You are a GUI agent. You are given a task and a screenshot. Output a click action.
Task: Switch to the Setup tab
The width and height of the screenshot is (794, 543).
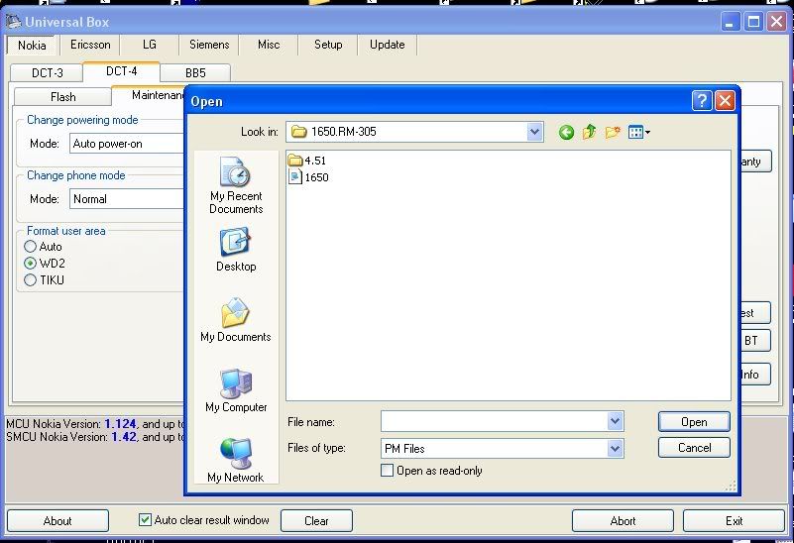point(328,45)
